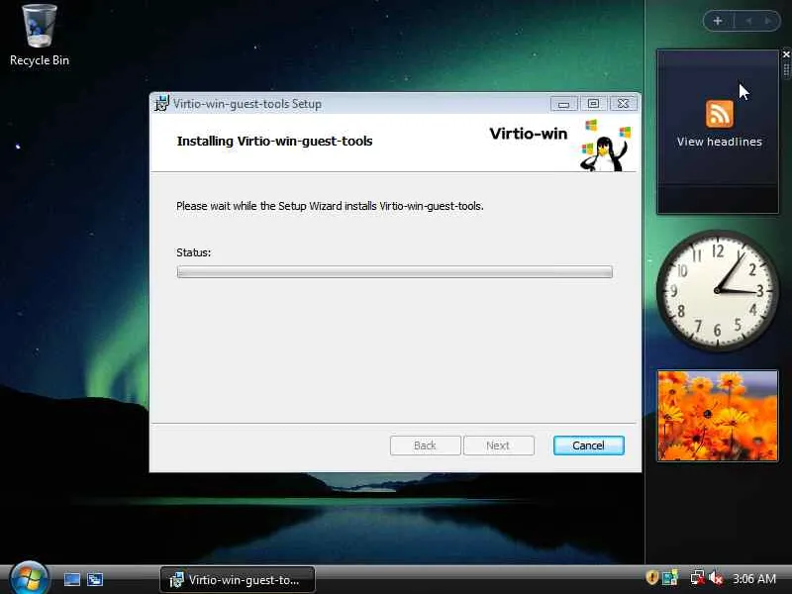This screenshot has width=792, height=594.
Task: Minimize the Virtio-win-guest-tools Setup window
Action: pos(563,104)
